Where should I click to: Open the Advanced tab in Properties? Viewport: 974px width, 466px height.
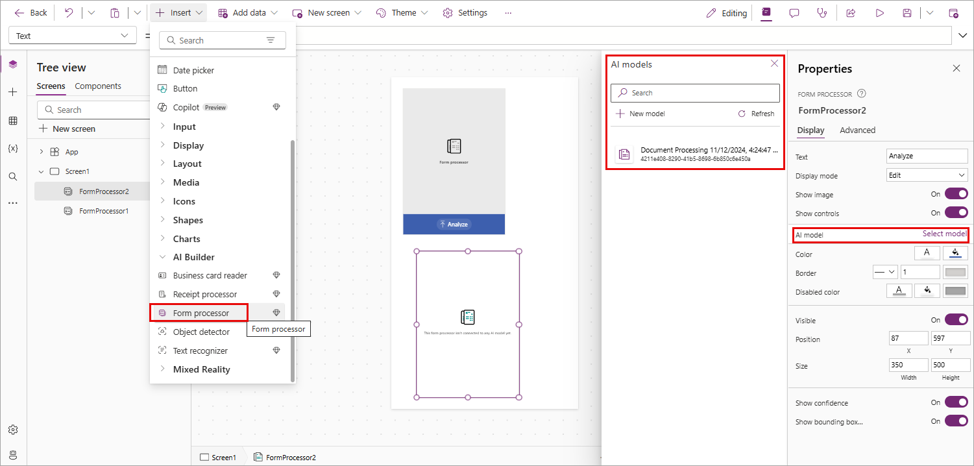pos(858,130)
